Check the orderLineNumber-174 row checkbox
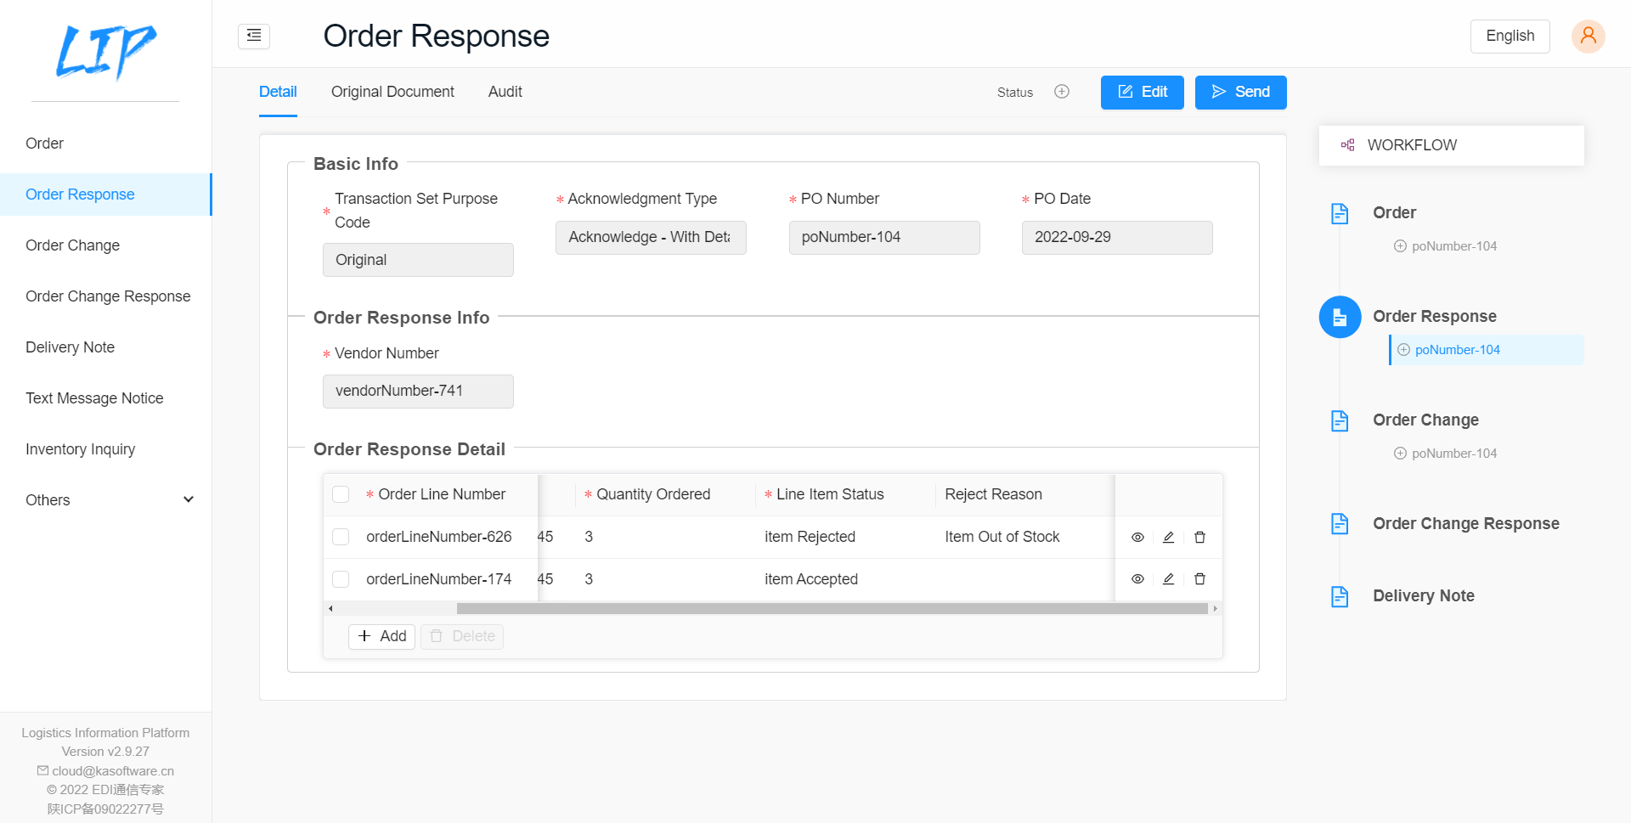Image resolution: width=1631 pixels, height=823 pixels. (x=341, y=579)
